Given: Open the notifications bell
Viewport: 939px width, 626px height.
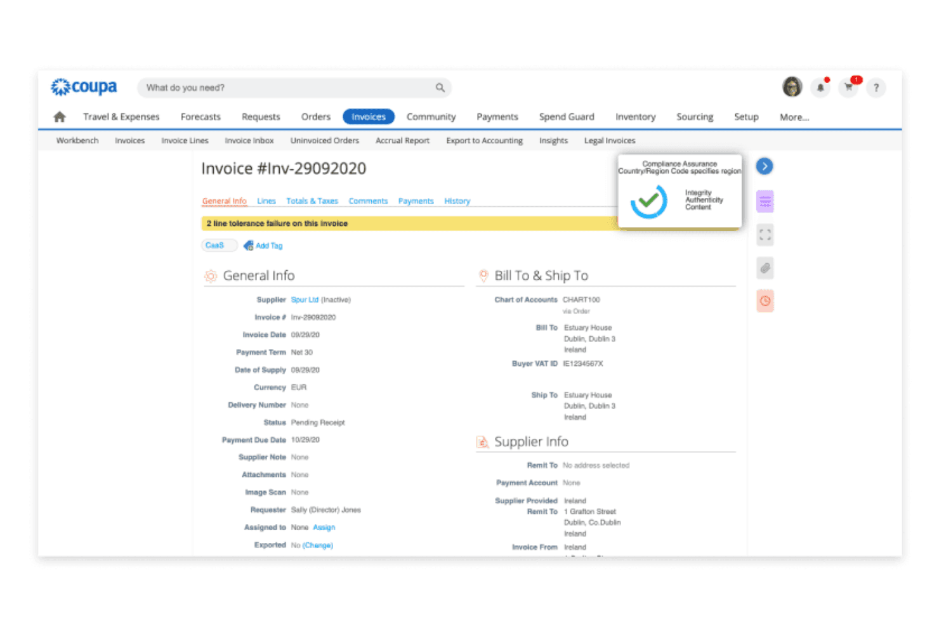Looking at the screenshot, I should 820,88.
